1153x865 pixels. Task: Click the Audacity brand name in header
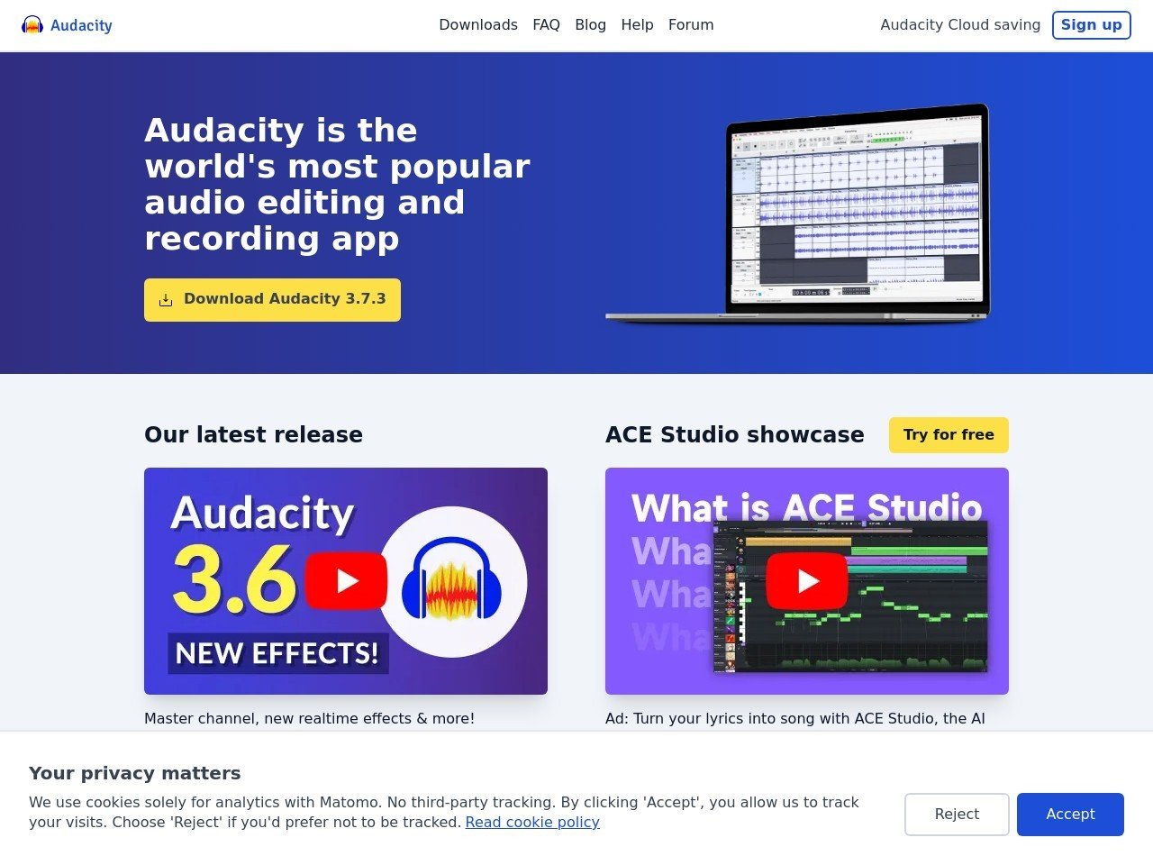coord(81,25)
